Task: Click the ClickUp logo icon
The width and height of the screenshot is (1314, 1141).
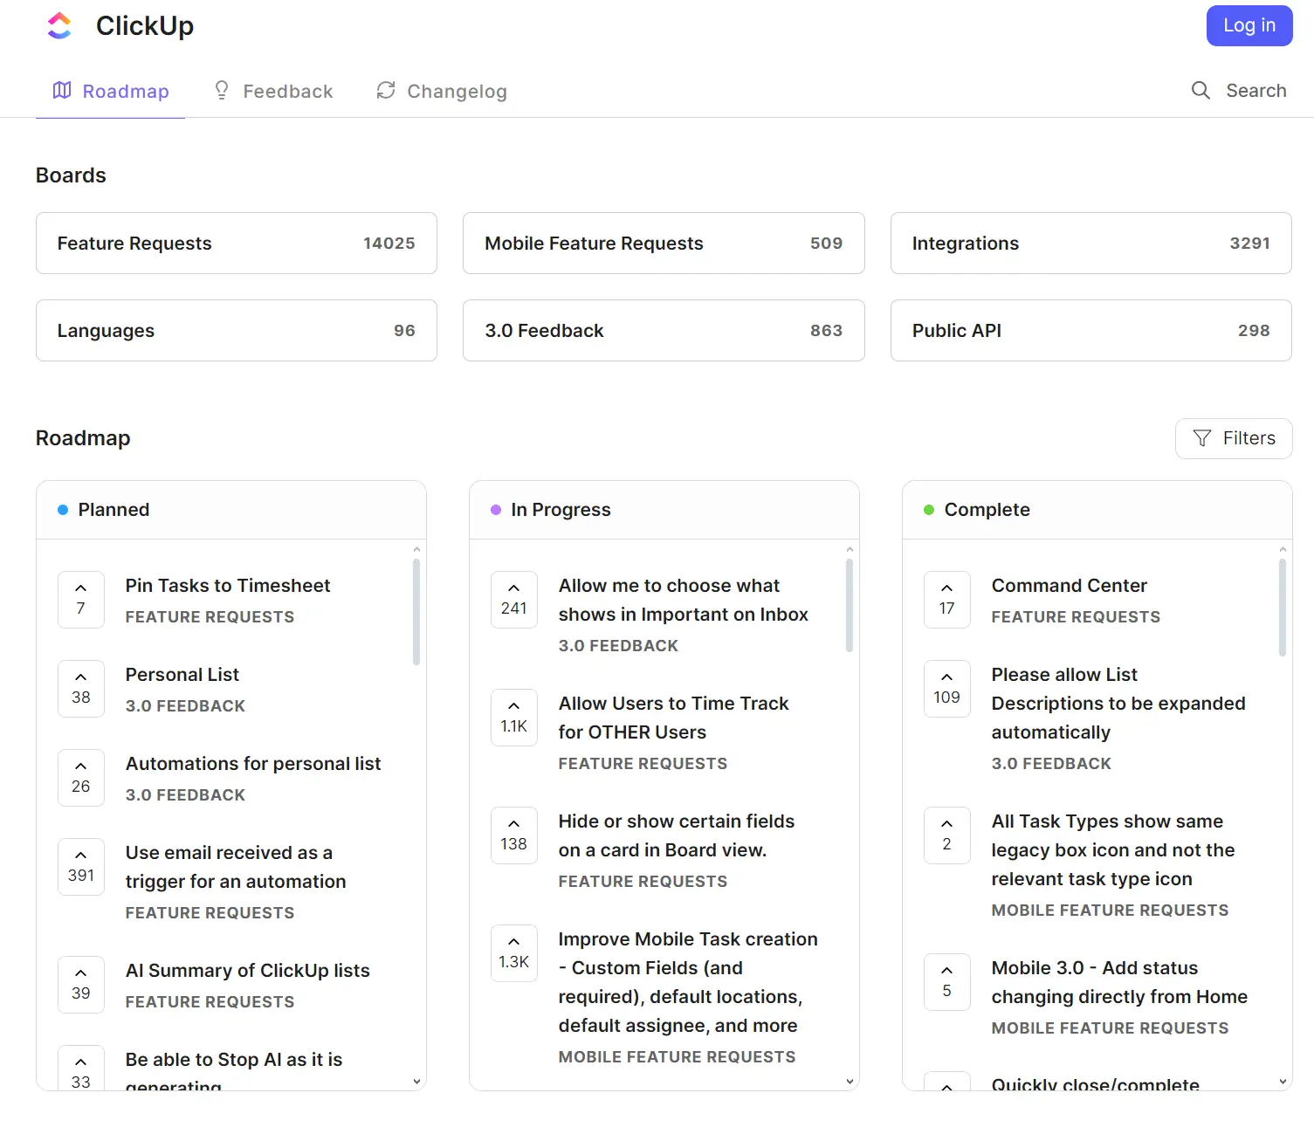Action: click(58, 25)
